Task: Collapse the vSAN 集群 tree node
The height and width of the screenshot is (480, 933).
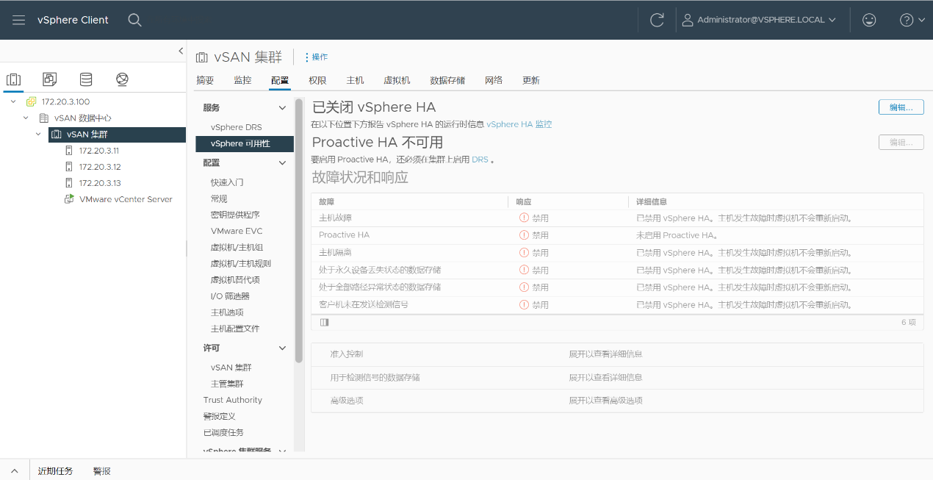Action: pyautogui.click(x=38, y=134)
